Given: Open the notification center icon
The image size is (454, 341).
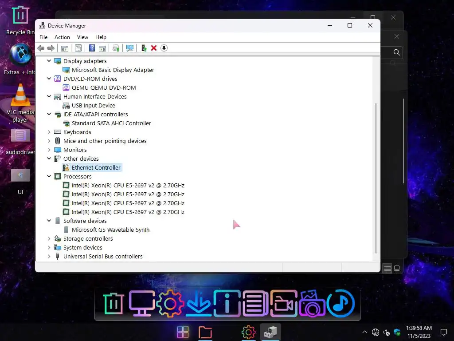Looking at the screenshot, I should [444, 332].
